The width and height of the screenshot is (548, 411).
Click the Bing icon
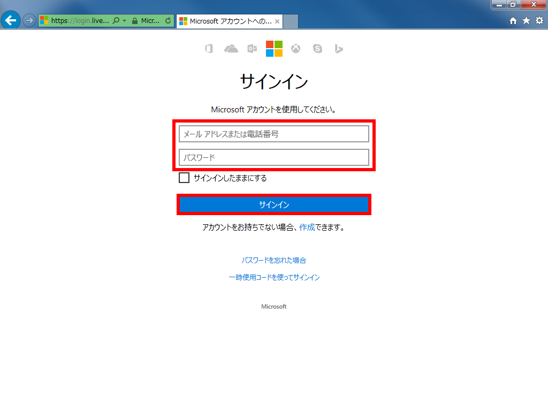coord(338,49)
